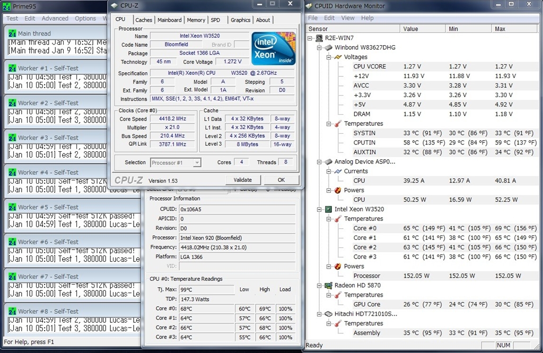Collapse the Intel Xeon W3520 node
The image size is (543, 353).
(319, 209)
